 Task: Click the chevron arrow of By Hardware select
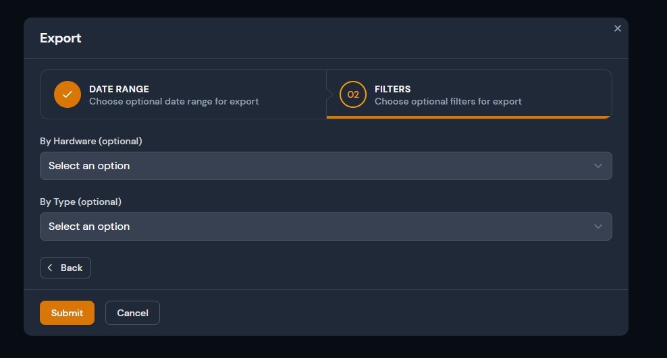pos(597,166)
